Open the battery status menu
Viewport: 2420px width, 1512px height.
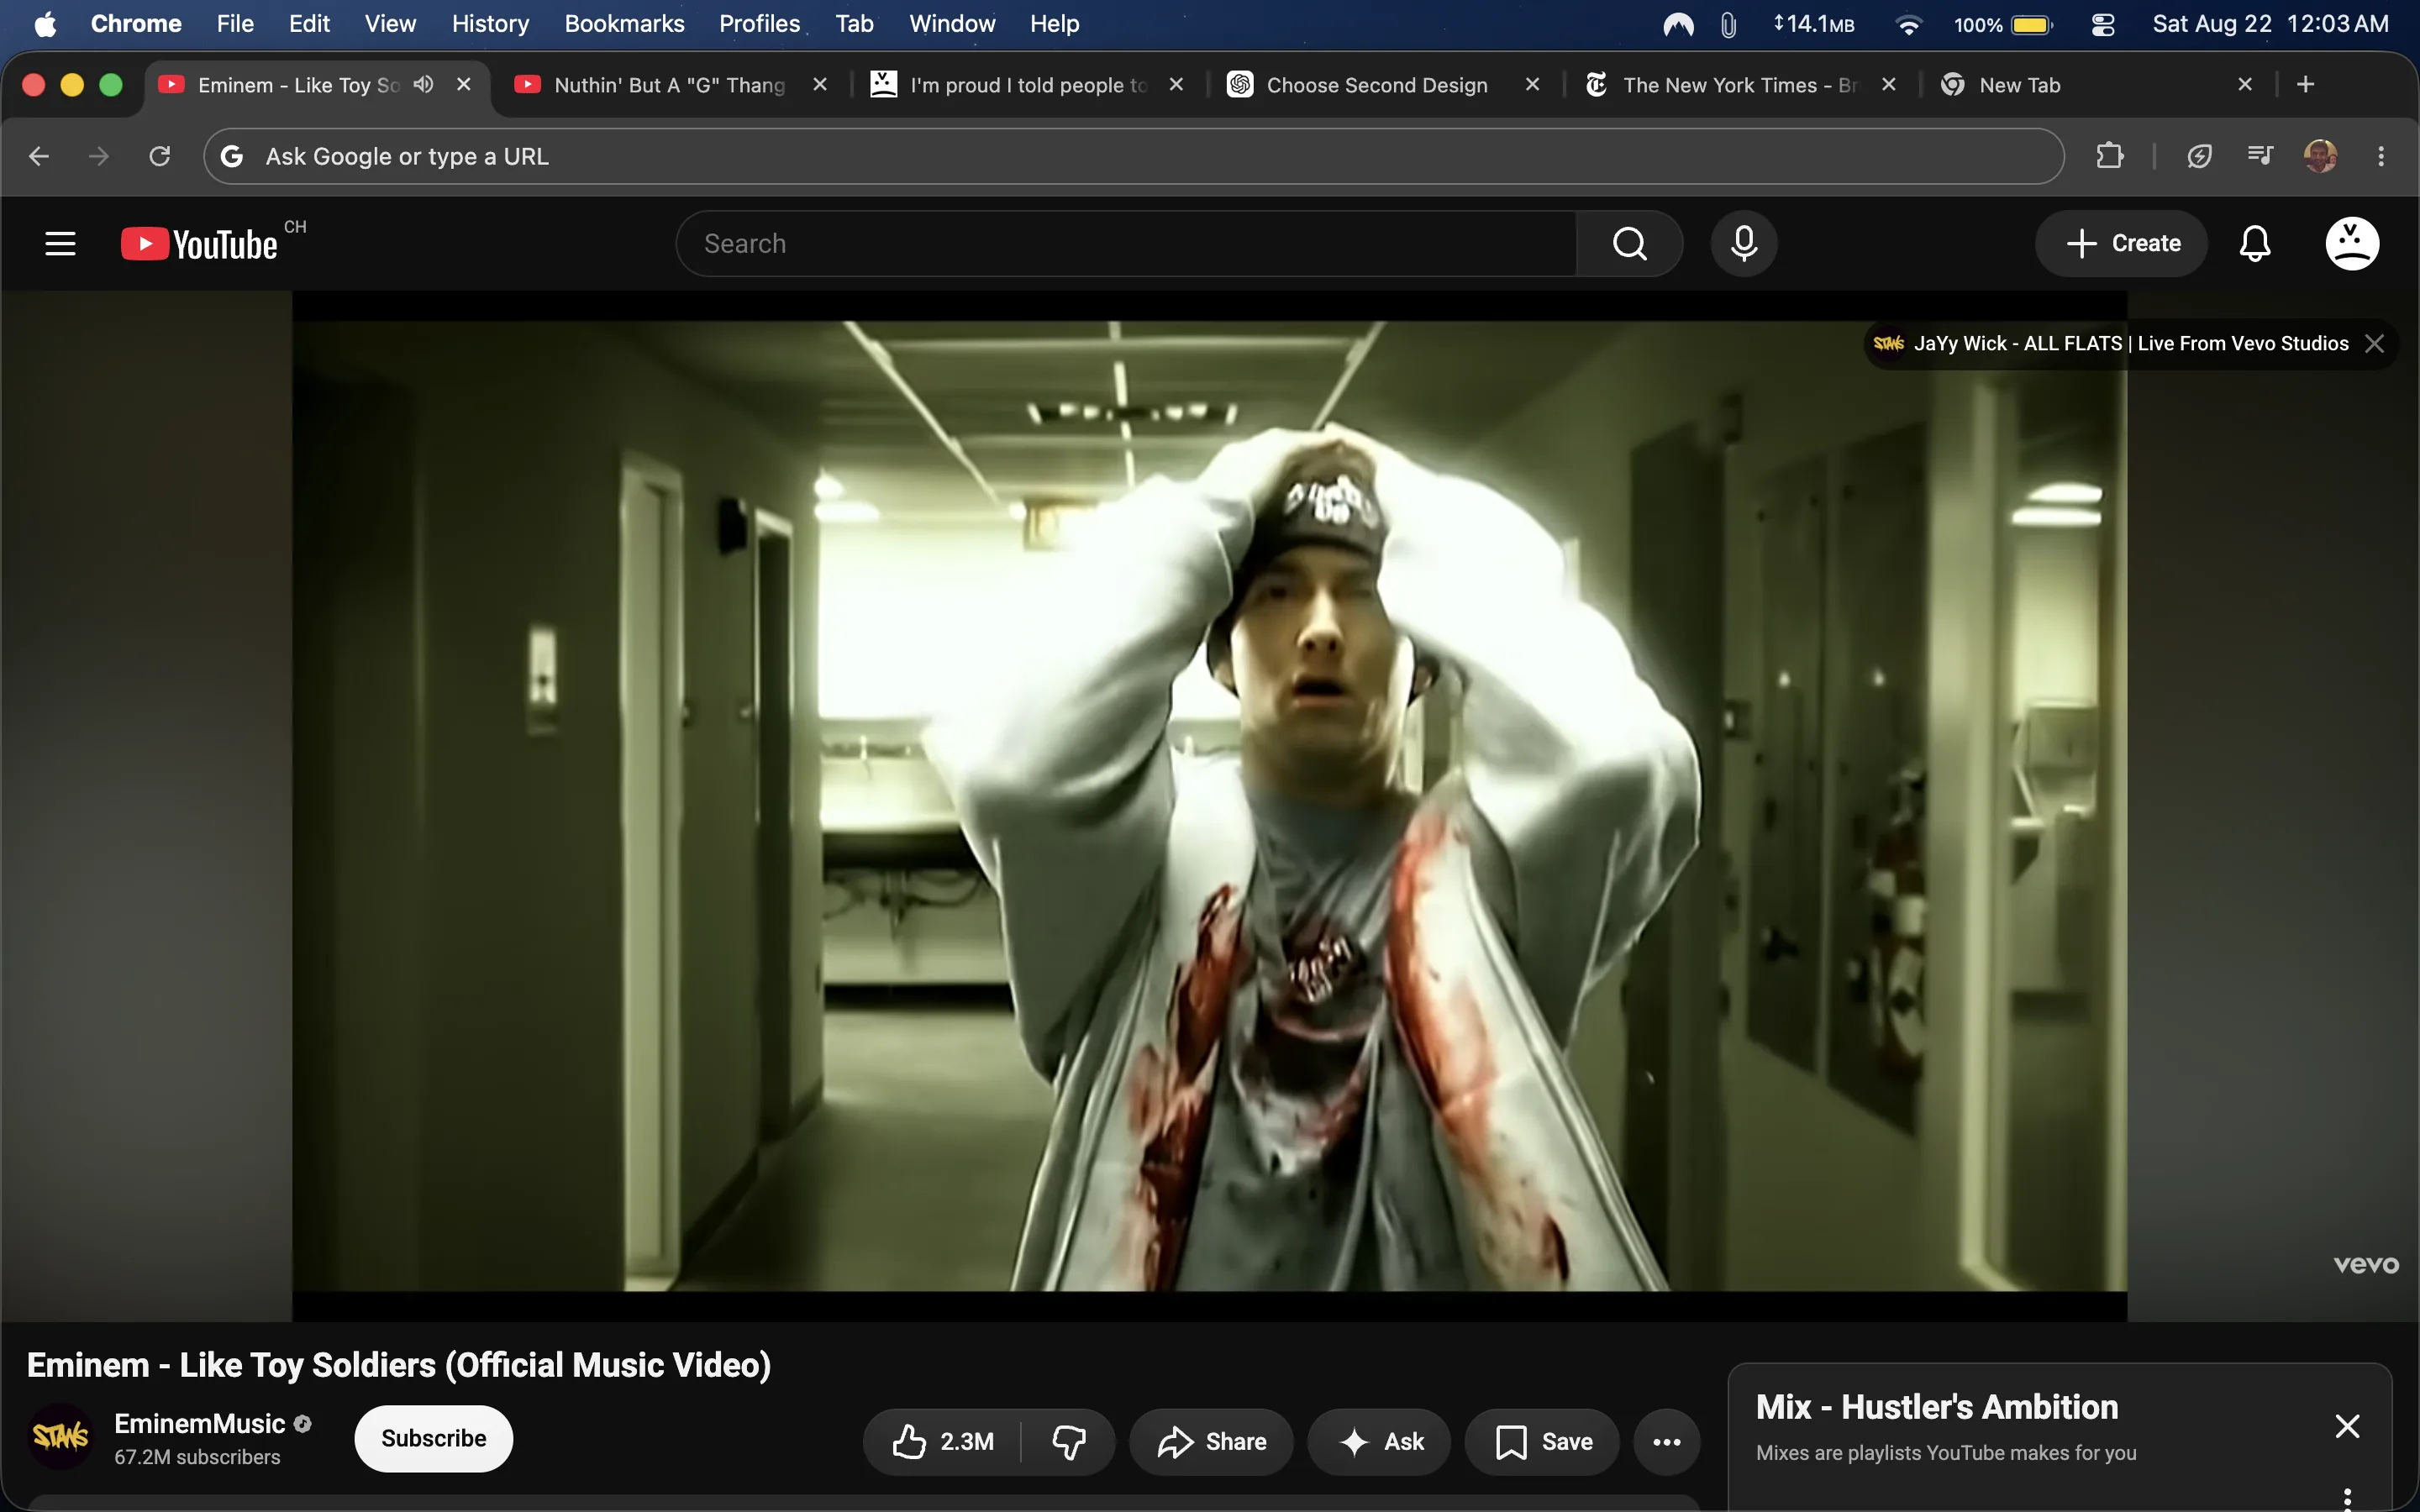pyautogui.click(x=2003, y=24)
